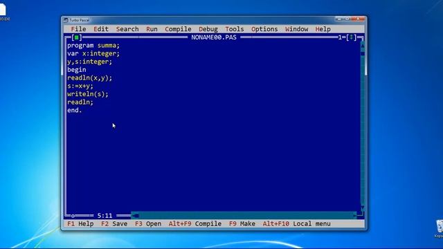Click the vertical scrollbar up arrow
This screenshot has height=249, width=443.
click(363, 46)
